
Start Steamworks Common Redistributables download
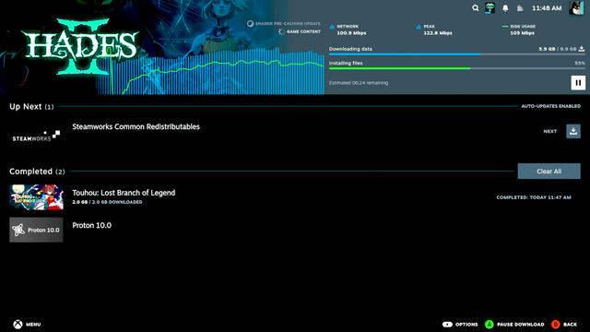tap(573, 131)
